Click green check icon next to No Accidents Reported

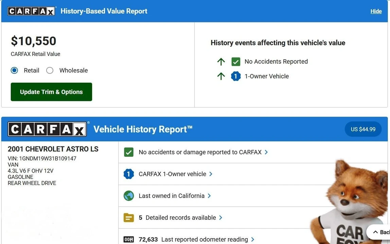[236, 62]
